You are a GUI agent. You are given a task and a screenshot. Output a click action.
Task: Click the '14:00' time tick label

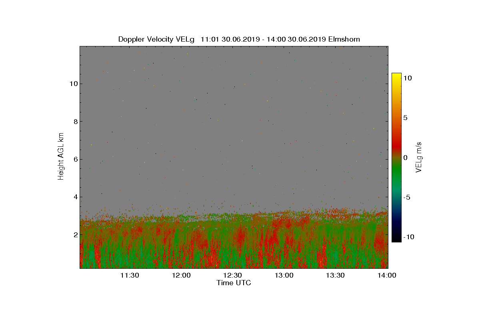coord(387,275)
